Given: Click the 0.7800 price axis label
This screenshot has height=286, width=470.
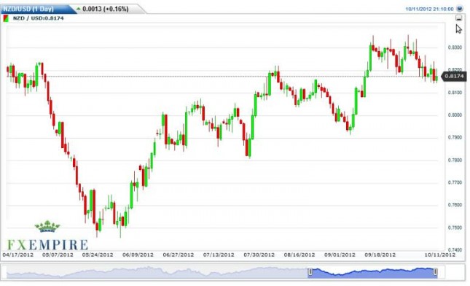Looking at the screenshot, I should point(455,160).
